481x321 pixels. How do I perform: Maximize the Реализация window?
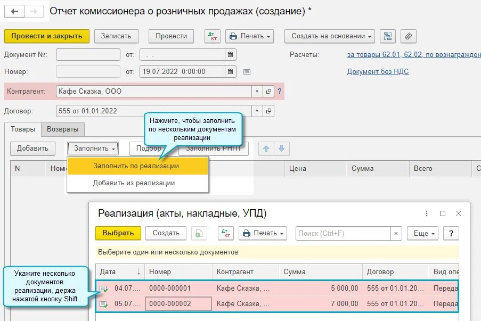click(443, 213)
